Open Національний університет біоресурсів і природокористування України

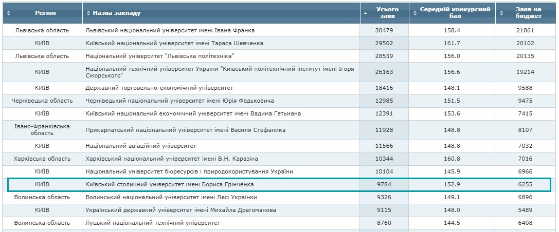[x=189, y=171]
